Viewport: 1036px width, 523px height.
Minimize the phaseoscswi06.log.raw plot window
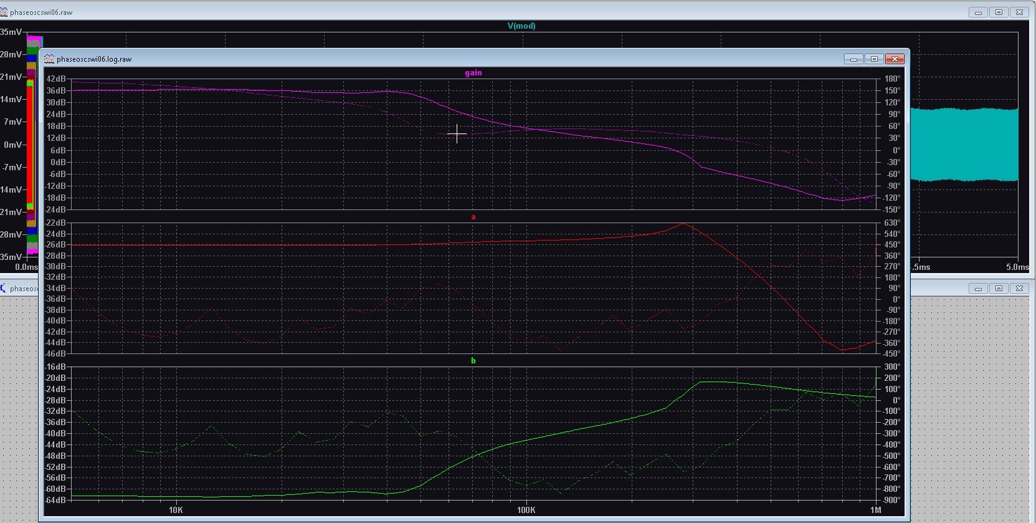pos(853,59)
